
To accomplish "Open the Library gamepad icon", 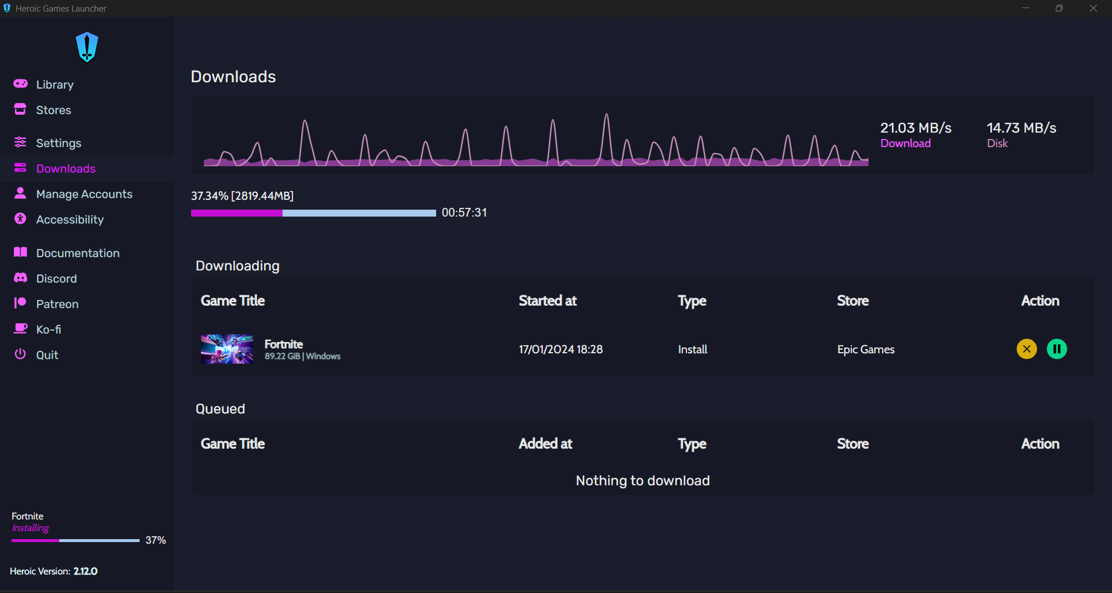I will [x=21, y=84].
